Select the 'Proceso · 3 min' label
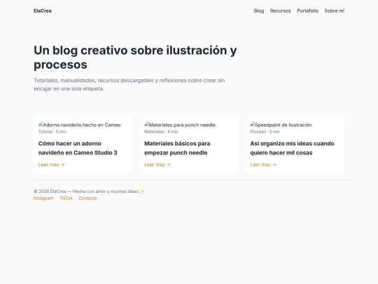This screenshot has width=378, height=284. coord(265,132)
